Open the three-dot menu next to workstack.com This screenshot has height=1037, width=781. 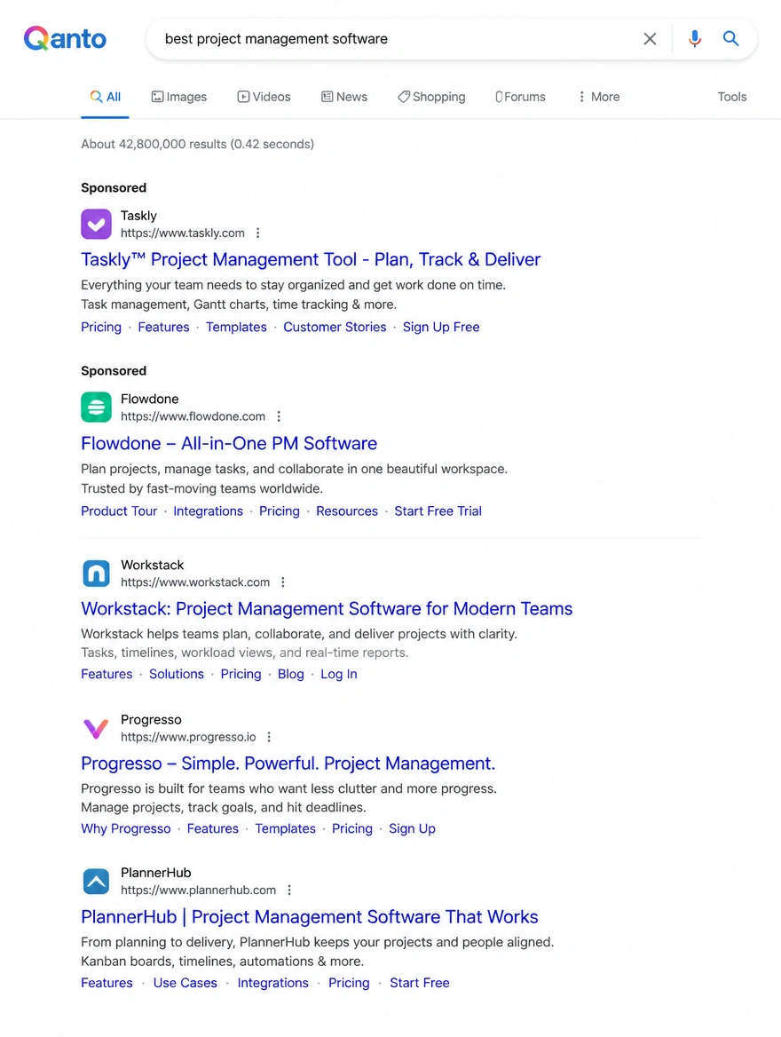(283, 582)
